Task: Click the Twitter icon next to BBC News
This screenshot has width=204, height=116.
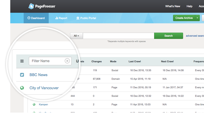Action: pyautogui.click(x=22, y=75)
